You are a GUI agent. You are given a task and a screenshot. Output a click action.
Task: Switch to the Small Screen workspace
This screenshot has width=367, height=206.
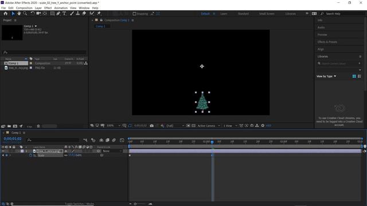click(x=267, y=14)
